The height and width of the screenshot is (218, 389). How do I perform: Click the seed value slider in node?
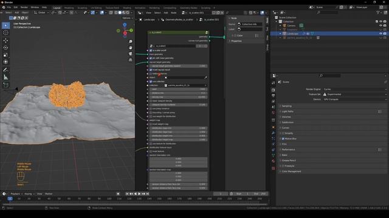(x=178, y=89)
